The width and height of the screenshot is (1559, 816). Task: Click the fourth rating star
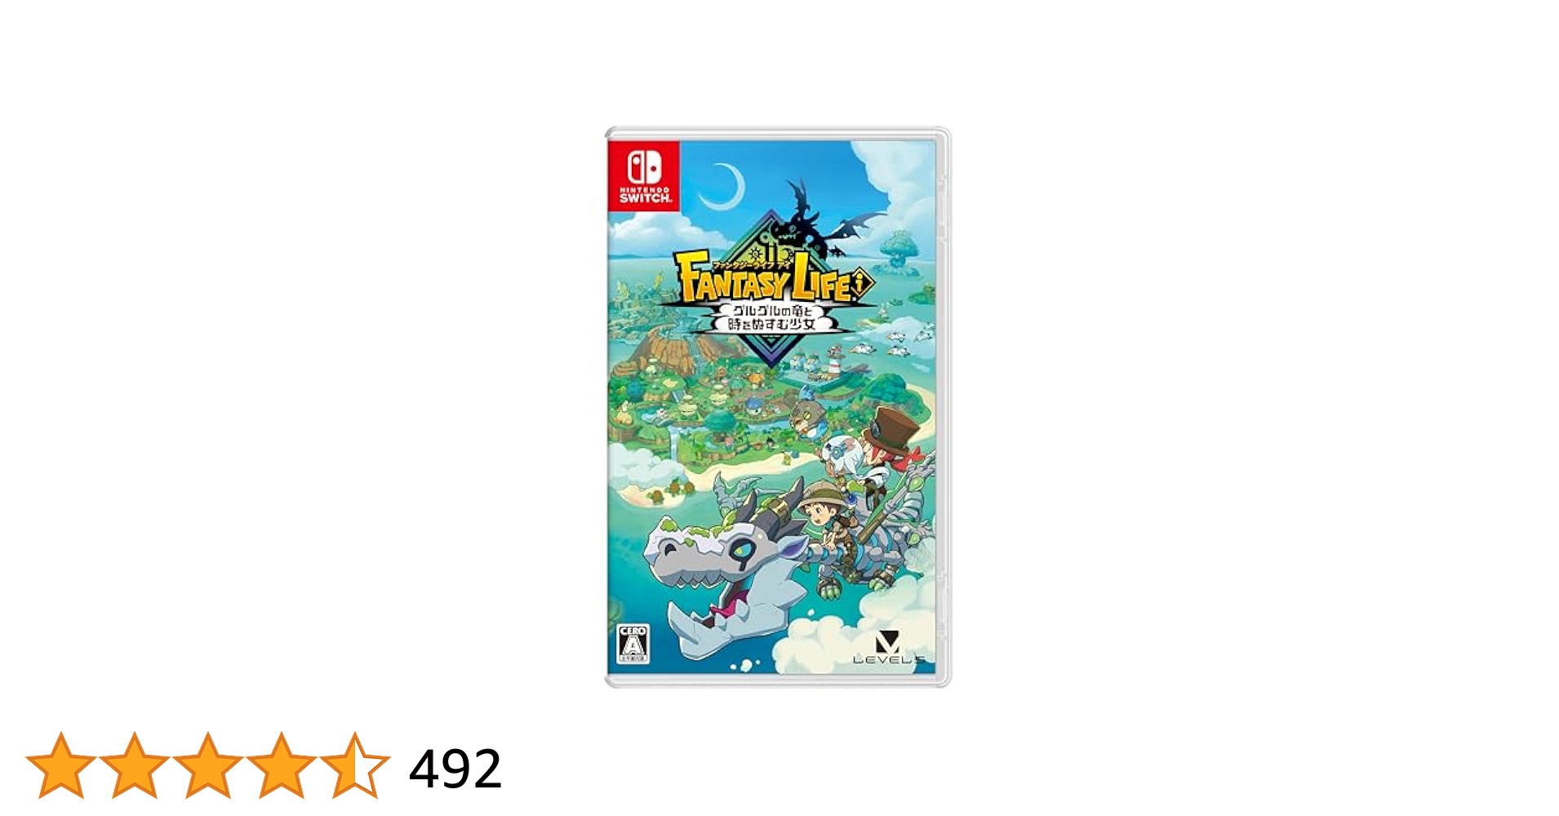[281, 765]
